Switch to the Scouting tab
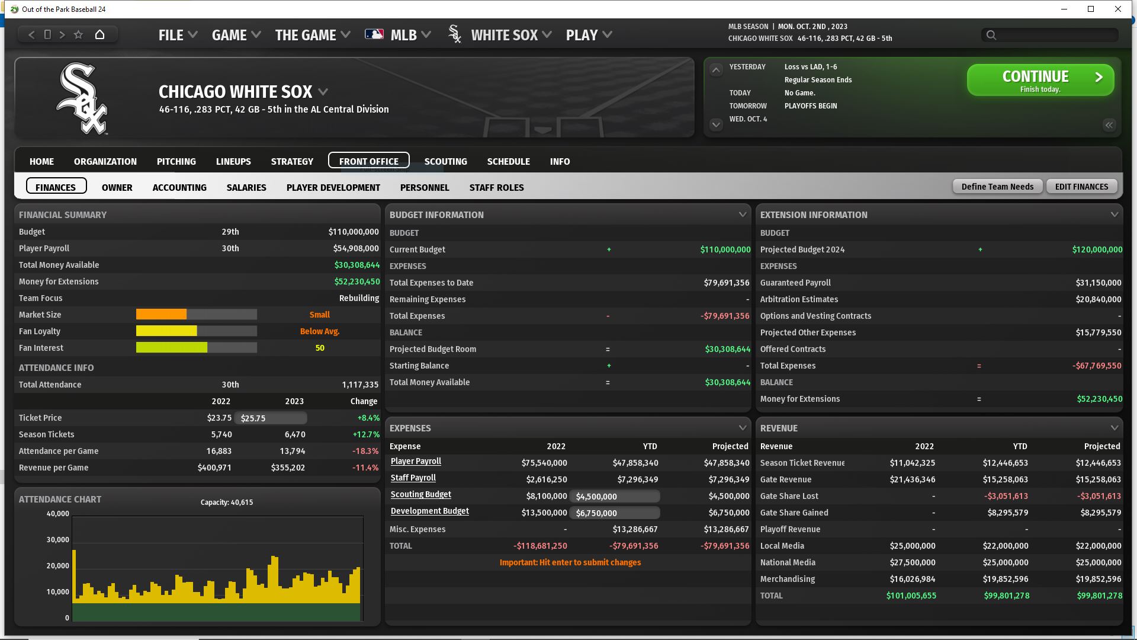This screenshot has width=1137, height=640. pos(445,161)
